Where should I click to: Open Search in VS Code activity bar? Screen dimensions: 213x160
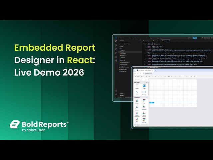coord(116,45)
